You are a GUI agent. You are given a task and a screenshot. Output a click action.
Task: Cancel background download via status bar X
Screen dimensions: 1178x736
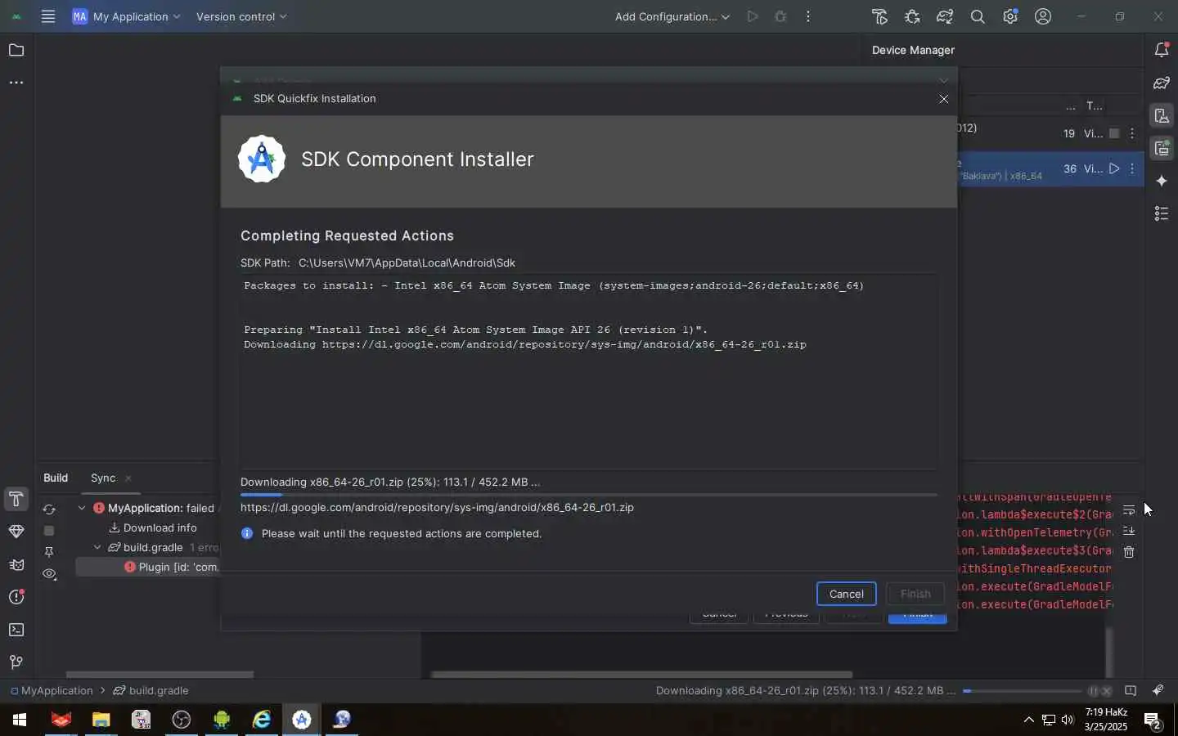tap(1107, 691)
